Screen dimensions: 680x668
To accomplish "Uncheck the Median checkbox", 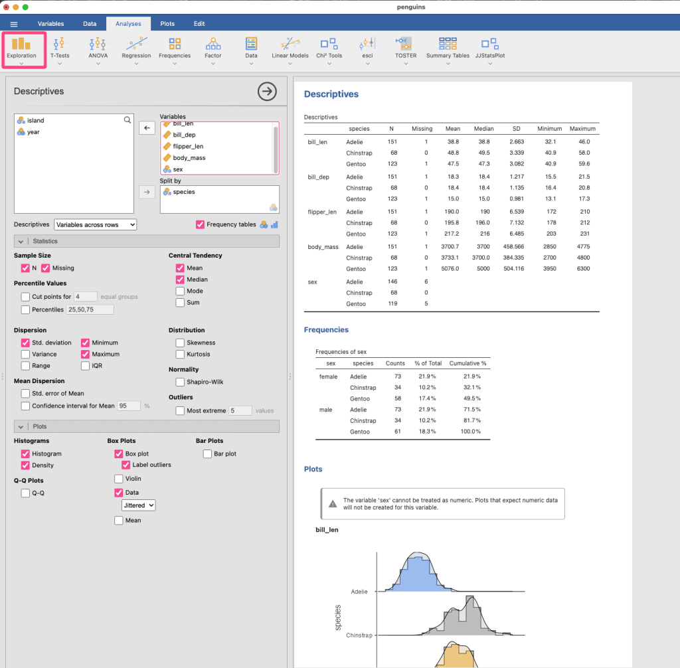I will [x=180, y=280].
